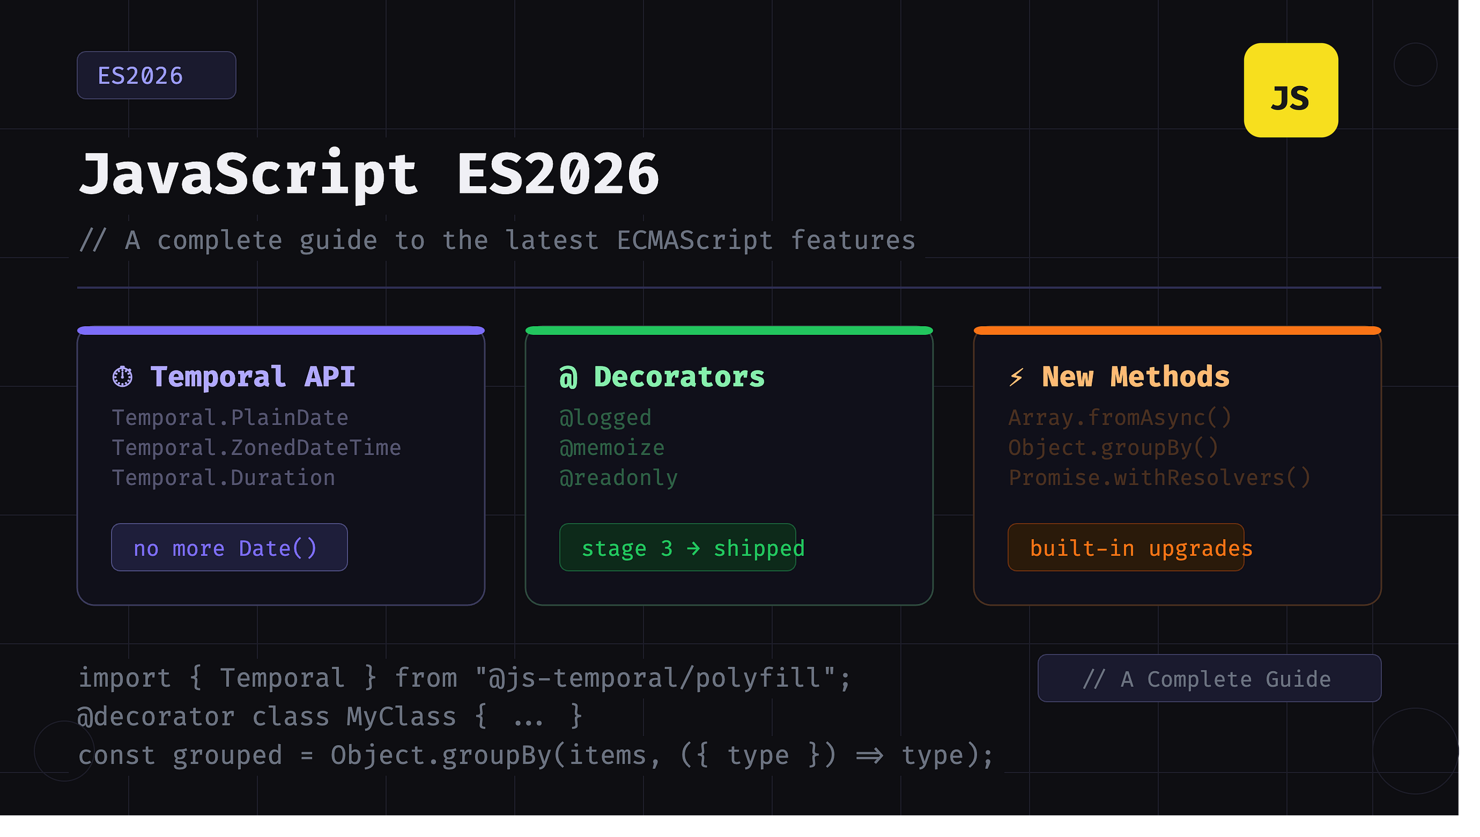Click the stopwatch icon beside Temporal API

pyautogui.click(x=122, y=377)
